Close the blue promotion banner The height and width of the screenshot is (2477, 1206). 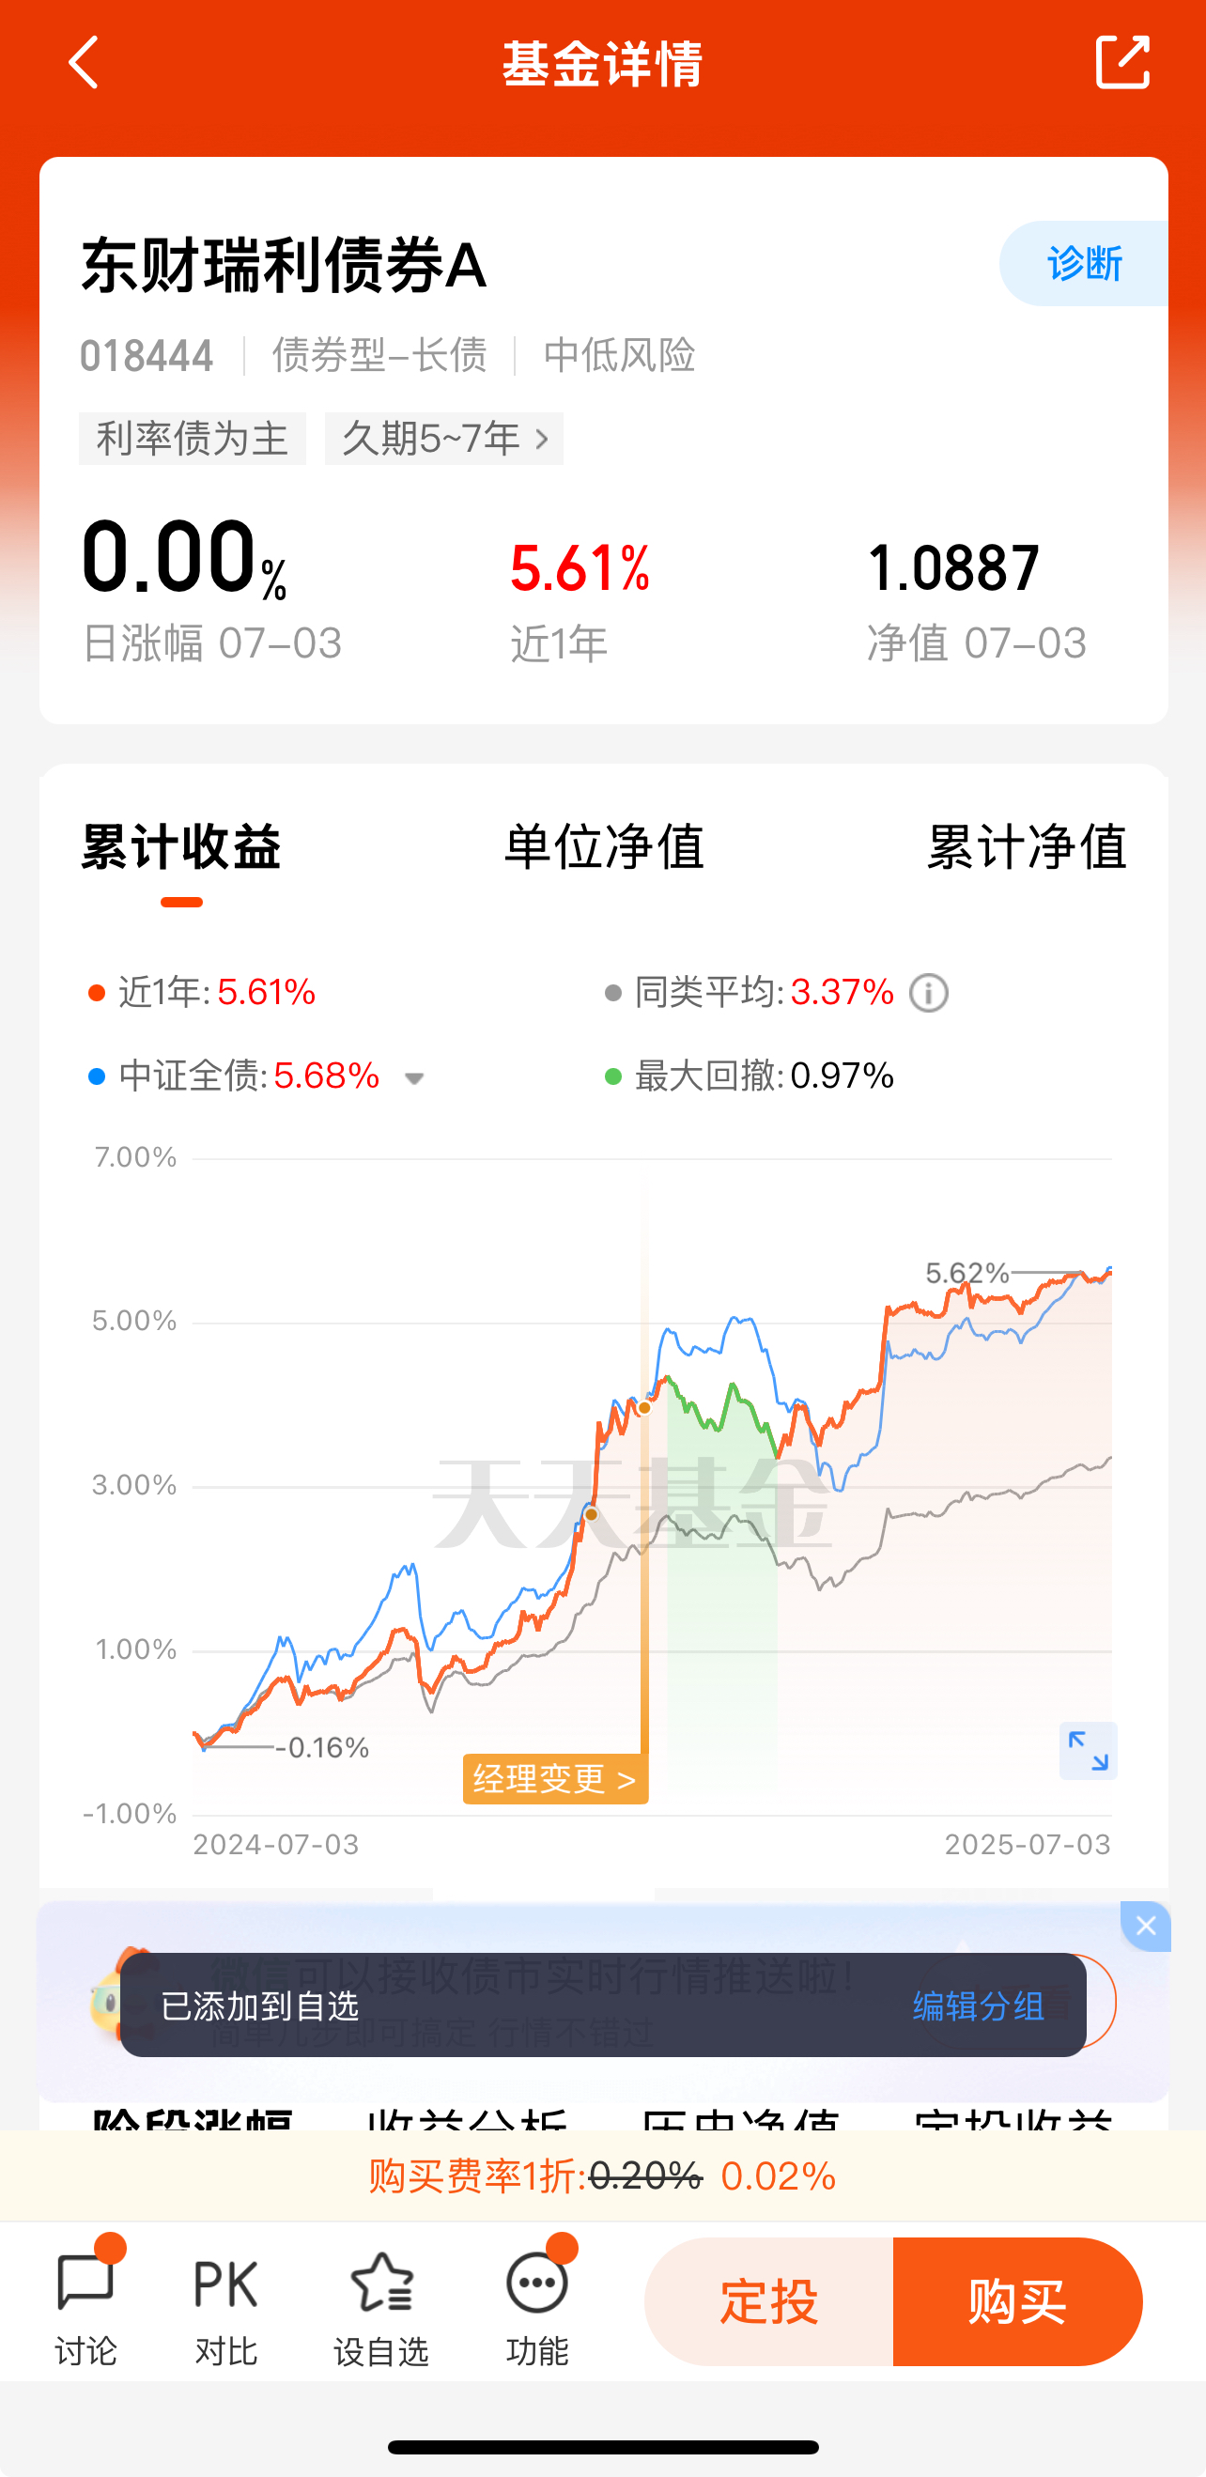1145,1926
